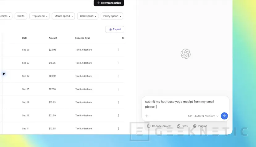The width and height of the screenshot is (256, 147).
Task: Expand the Month spend filter dropdown
Action: pyautogui.click(x=63, y=16)
